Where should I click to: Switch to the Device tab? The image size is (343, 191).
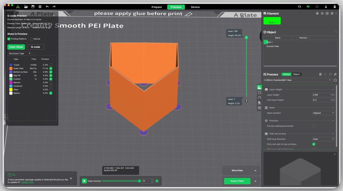pyautogui.click(x=195, y=7)
